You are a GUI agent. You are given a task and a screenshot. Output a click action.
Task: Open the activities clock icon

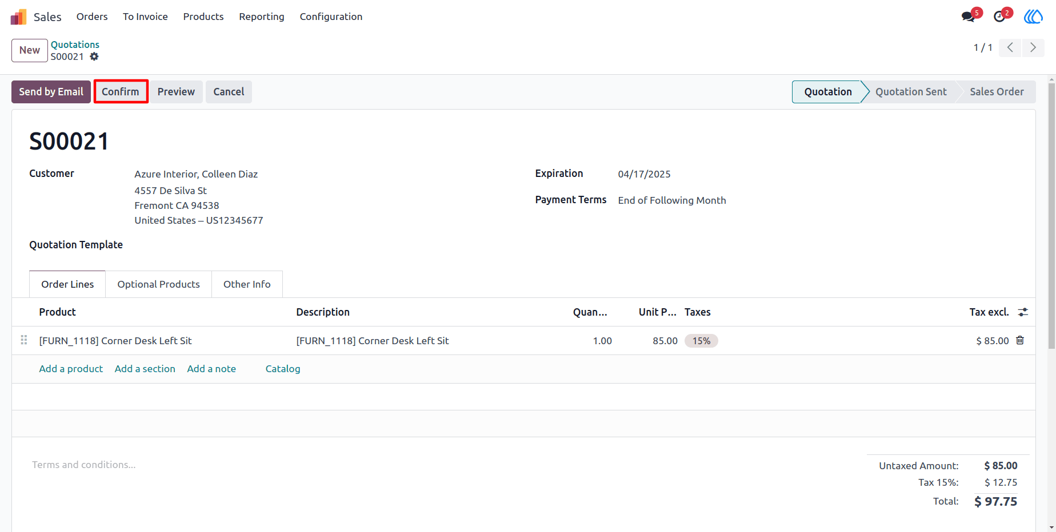click(999, 17)
